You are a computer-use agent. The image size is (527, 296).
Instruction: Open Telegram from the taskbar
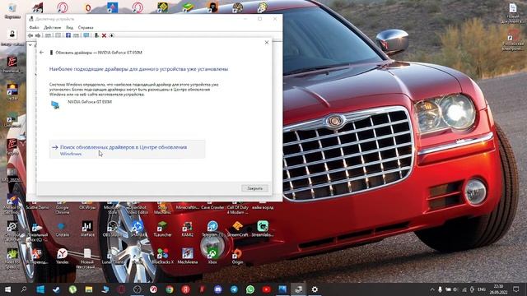pos(234,289)
